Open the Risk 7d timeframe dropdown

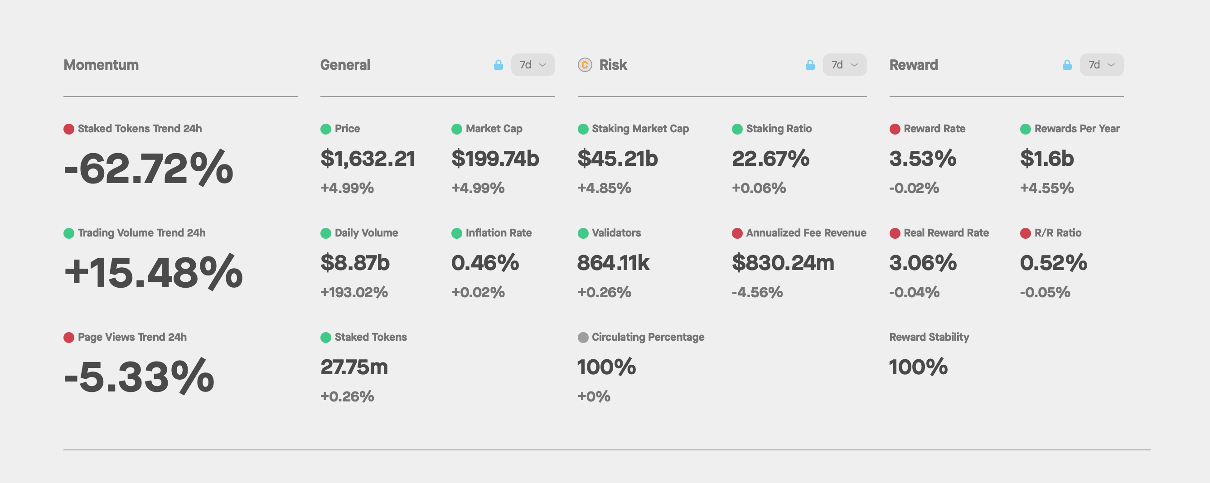click(x=844, y=65)
